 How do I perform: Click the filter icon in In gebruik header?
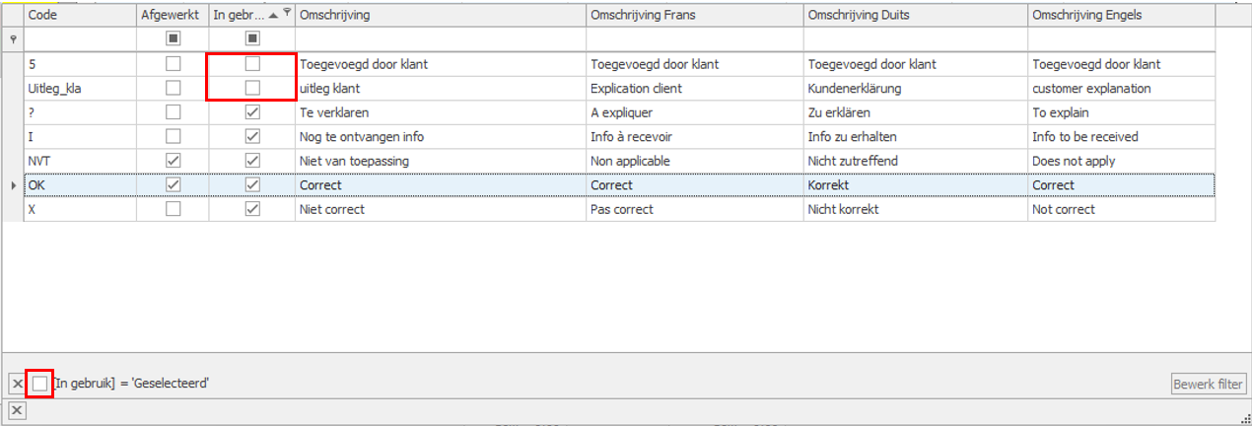(x=287, y=12)
